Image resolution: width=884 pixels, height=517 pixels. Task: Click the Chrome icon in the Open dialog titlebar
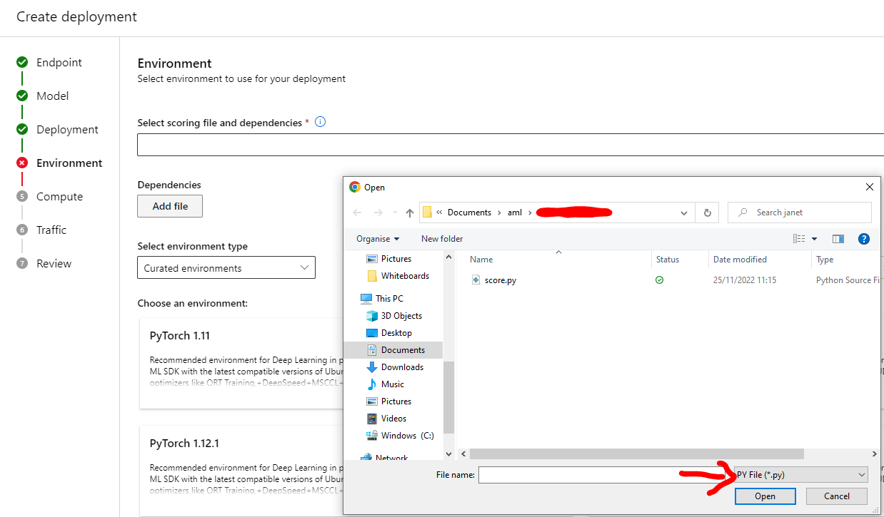click(x=356, y=187)
